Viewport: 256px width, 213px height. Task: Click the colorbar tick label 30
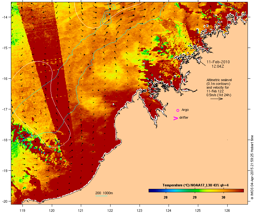point(223,197)
